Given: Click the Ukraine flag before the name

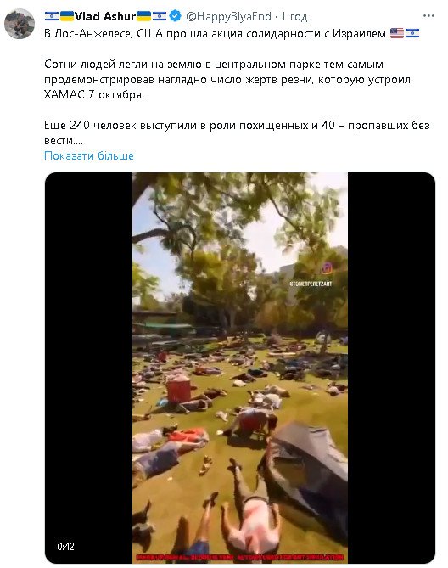Looking at the screenshot, I should coord(67,16).
